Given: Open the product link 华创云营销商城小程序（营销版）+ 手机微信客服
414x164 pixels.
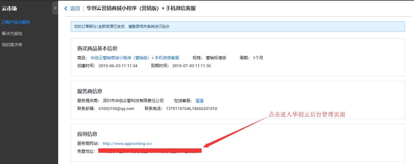Looking at the screenshot, I should tap(135, 58).
